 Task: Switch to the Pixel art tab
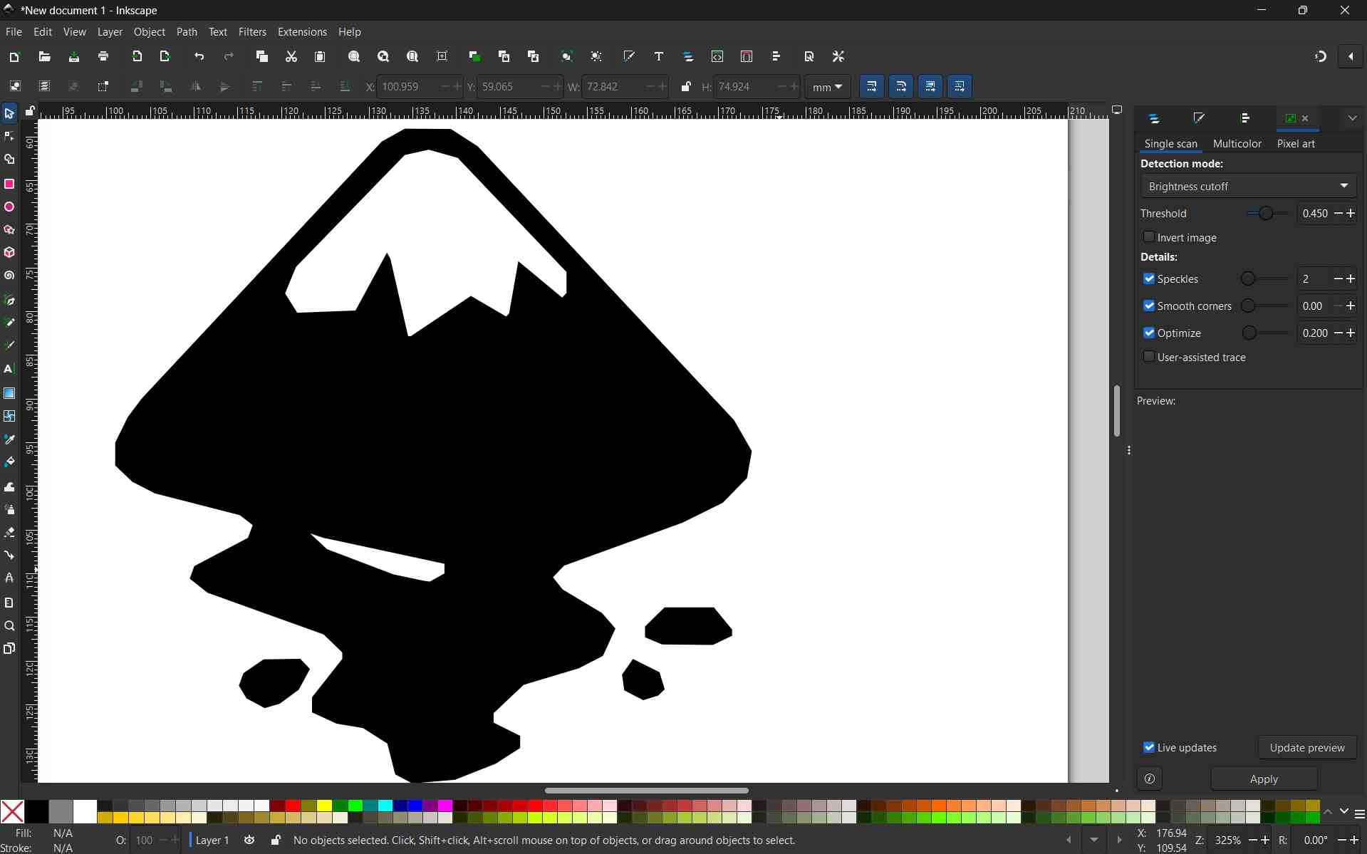point(1296,144)
